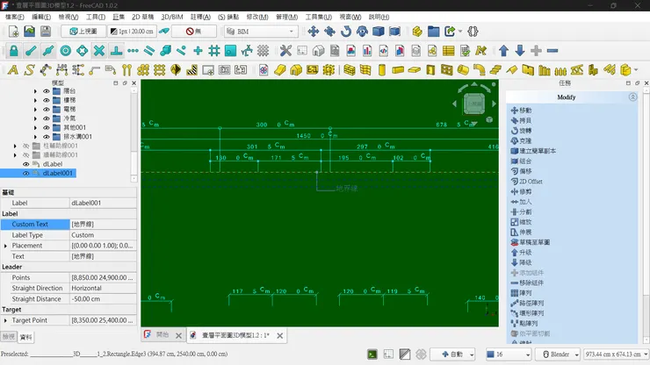Open the 修改(M) menu
This screenshot has width=650, height=365.
[257, 17]
